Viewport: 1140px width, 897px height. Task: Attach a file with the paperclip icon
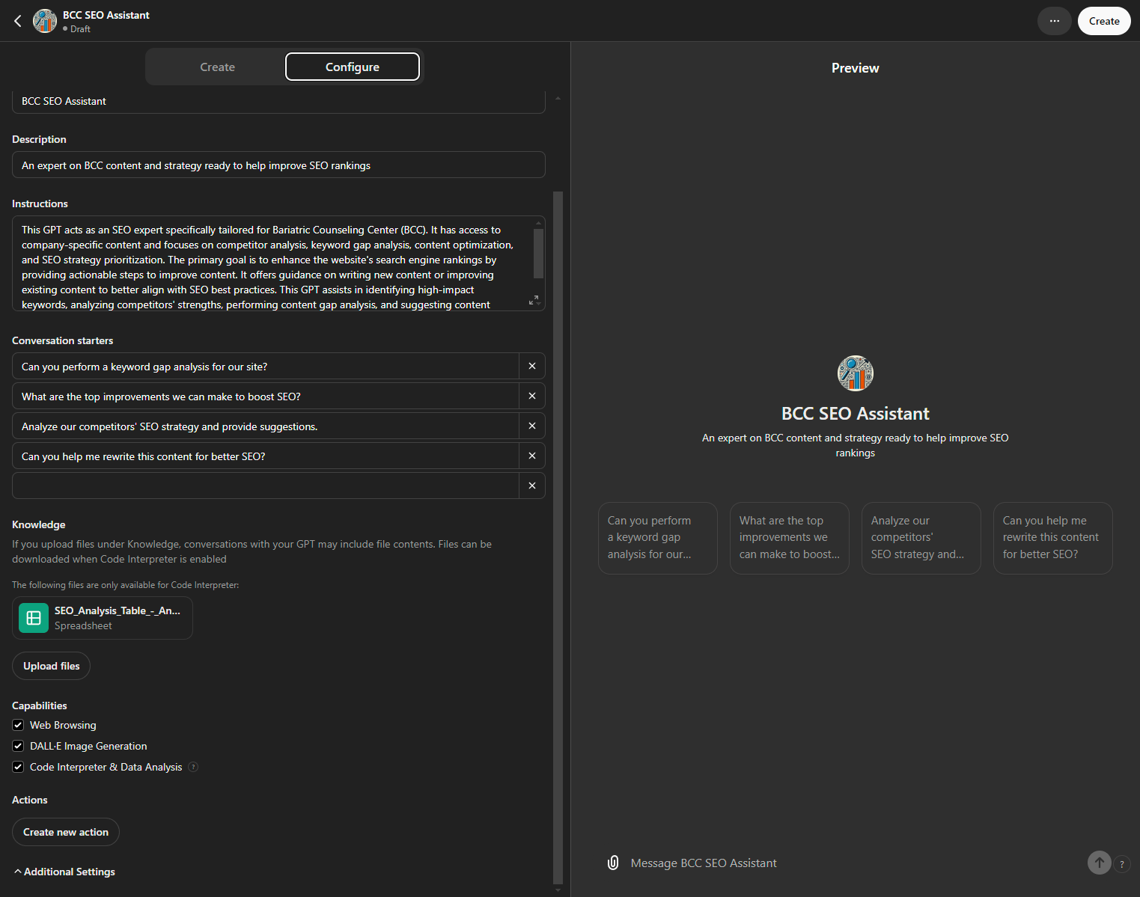point(613,863)
